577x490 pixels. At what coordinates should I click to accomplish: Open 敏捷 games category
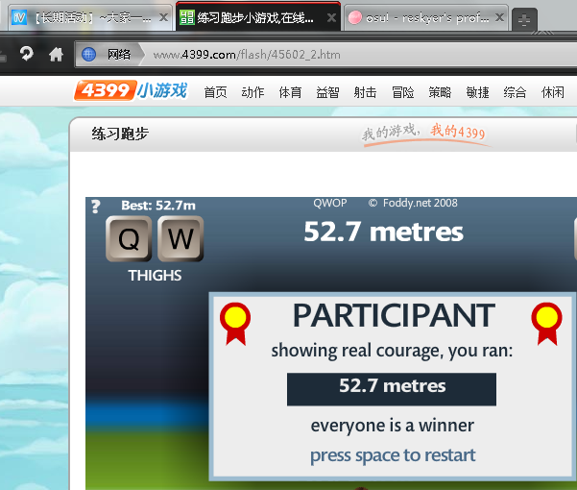[477, 92]
